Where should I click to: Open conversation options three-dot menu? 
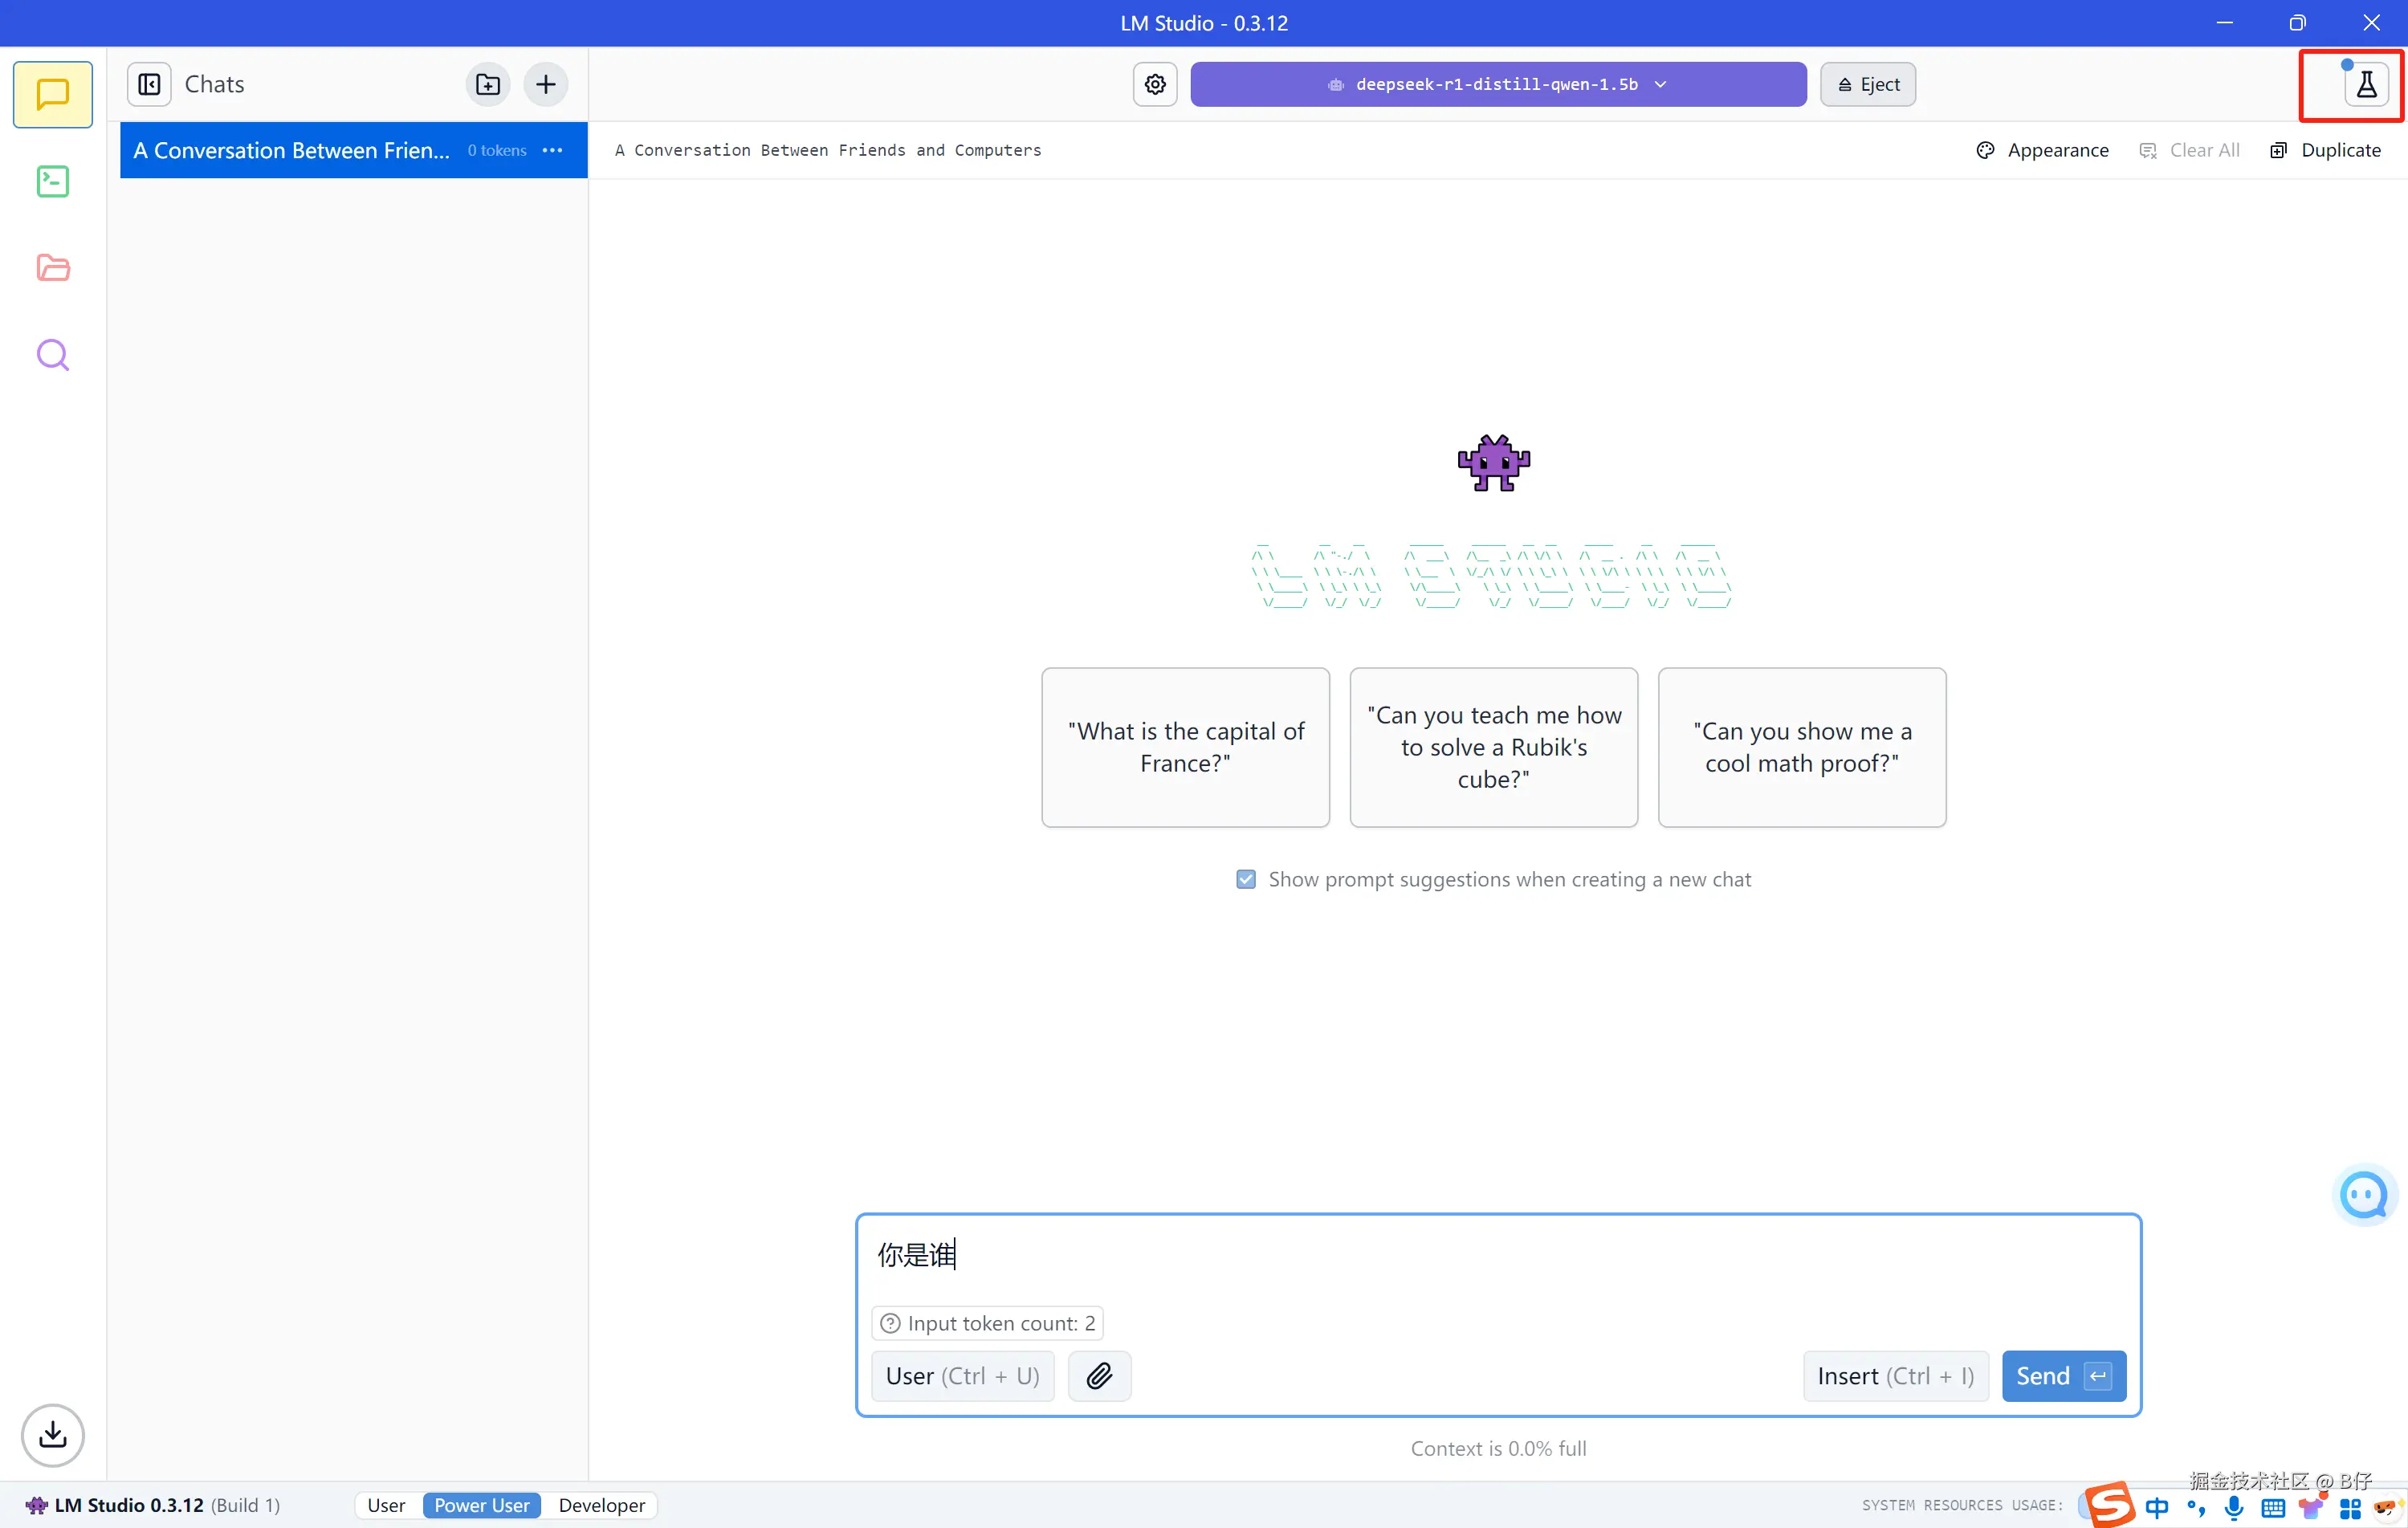(x=553, y=150)
